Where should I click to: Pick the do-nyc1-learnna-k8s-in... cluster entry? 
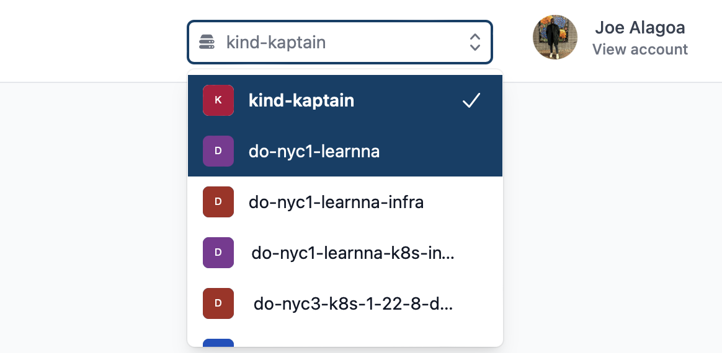pyautogui.click(x=352, y=253)
